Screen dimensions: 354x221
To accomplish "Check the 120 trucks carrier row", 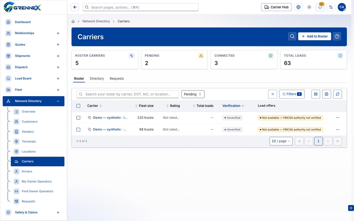I will coord(78,118).
